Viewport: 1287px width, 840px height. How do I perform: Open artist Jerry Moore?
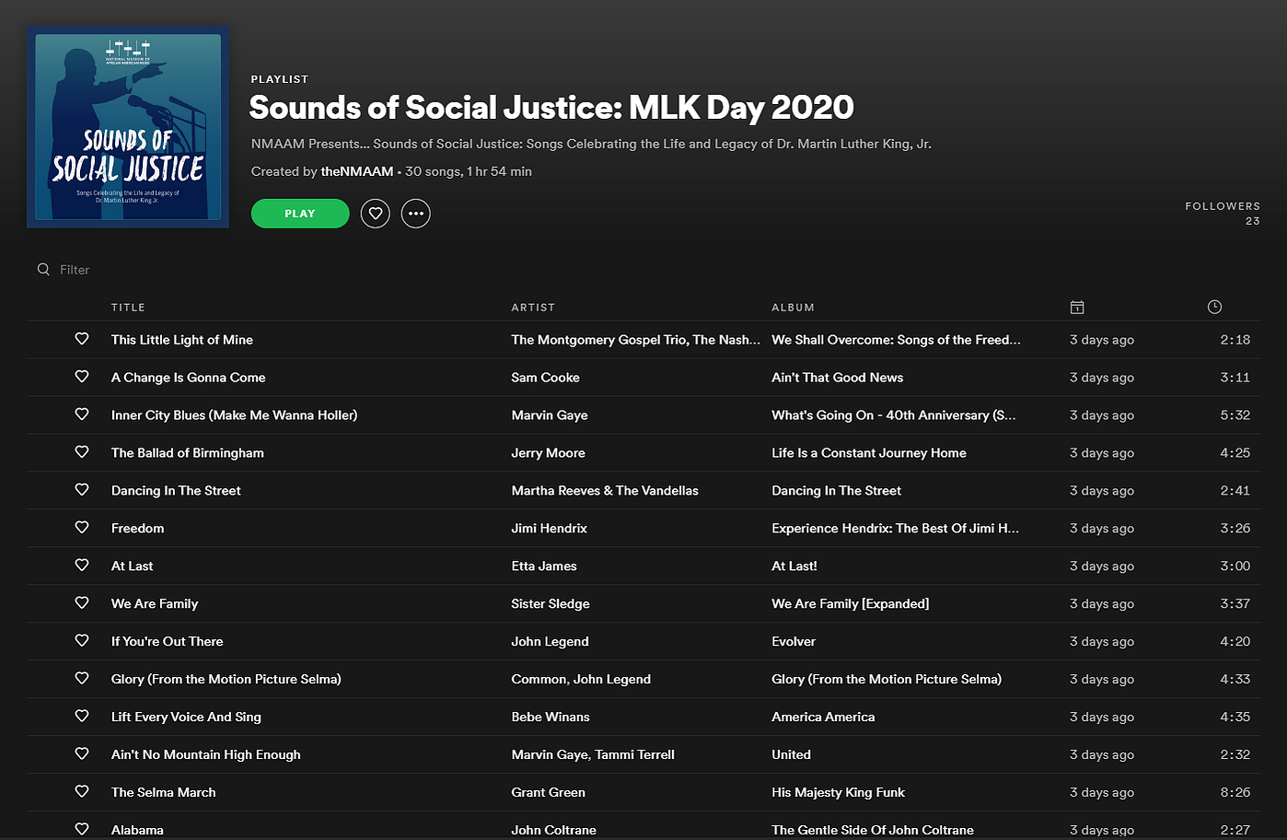(x=548, y=453)
